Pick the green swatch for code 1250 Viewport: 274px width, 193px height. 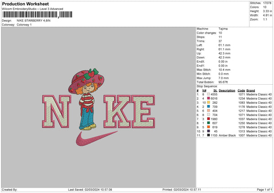point(209,123)
